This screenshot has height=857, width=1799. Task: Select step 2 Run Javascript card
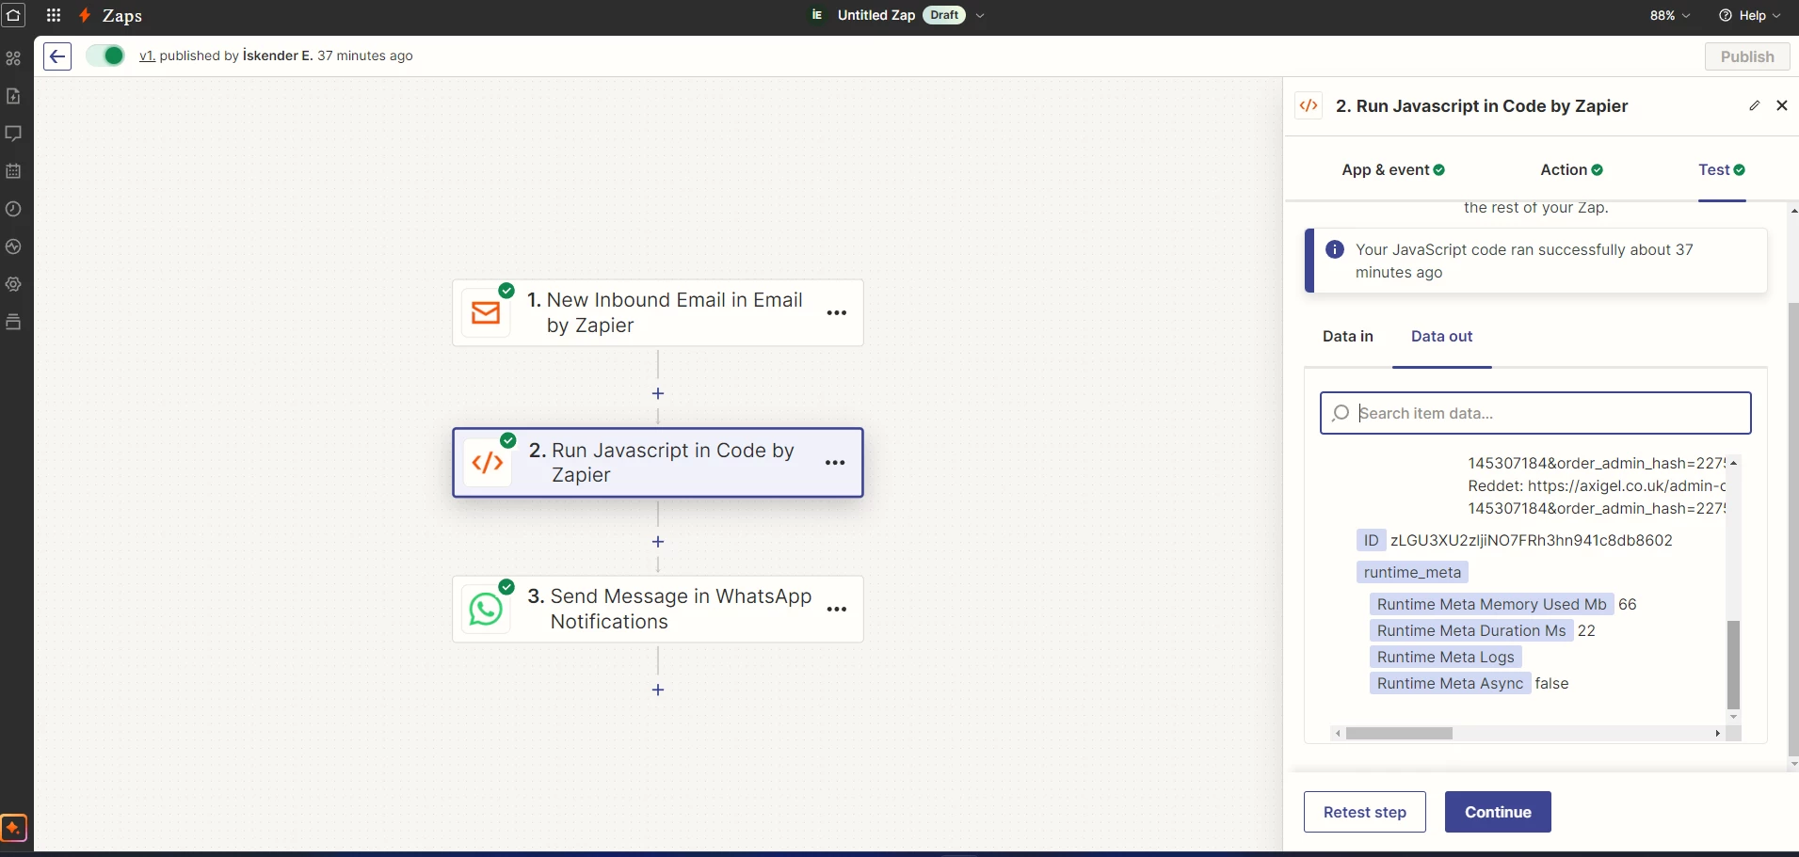coord(658,463)
